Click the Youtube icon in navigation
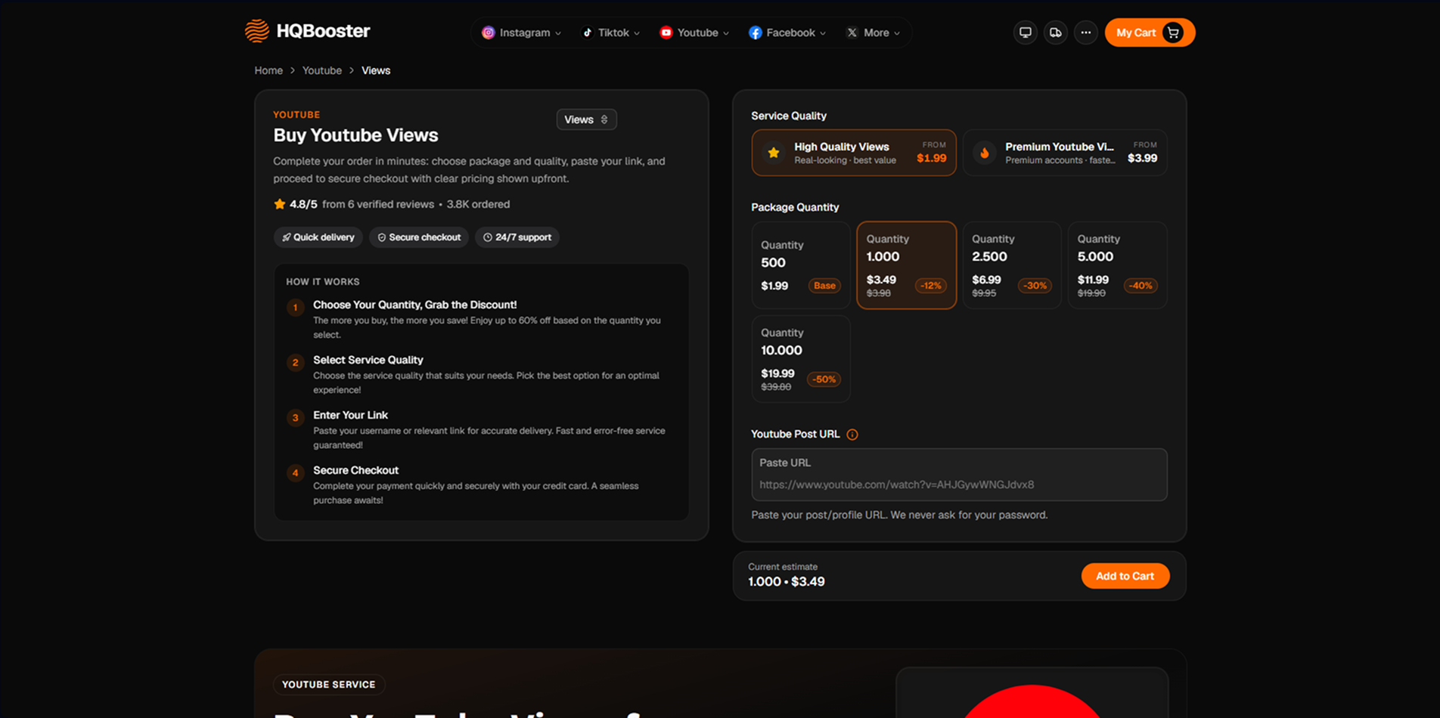This screenshot has width=1440, height=718. point(666,32)
